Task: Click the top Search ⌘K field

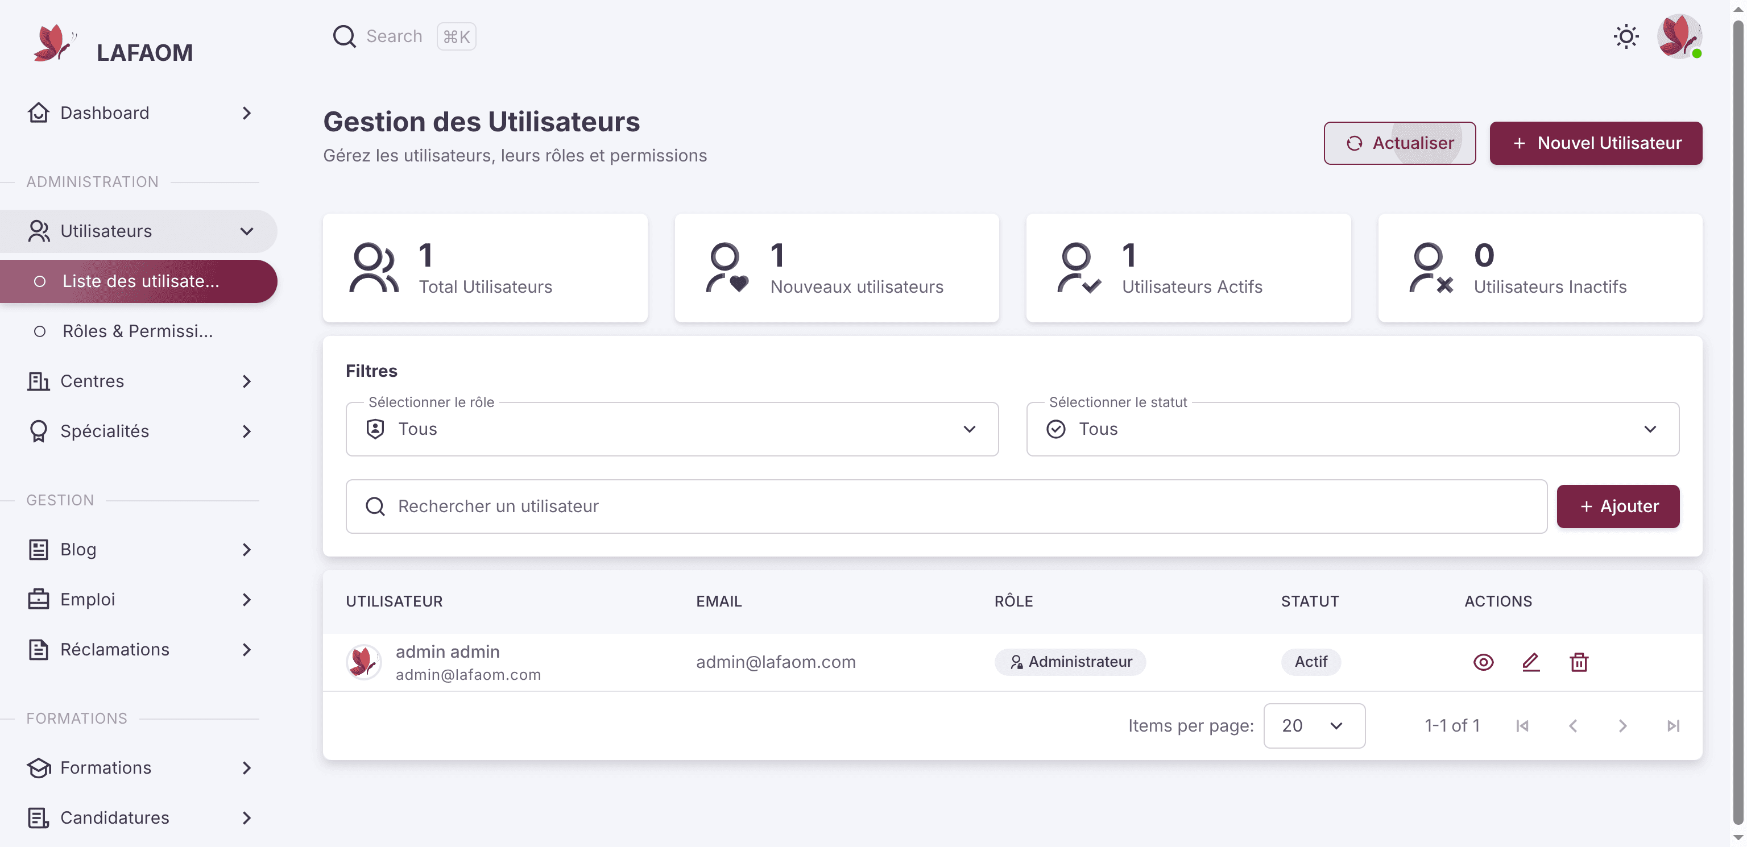Action: click(404, 36)
